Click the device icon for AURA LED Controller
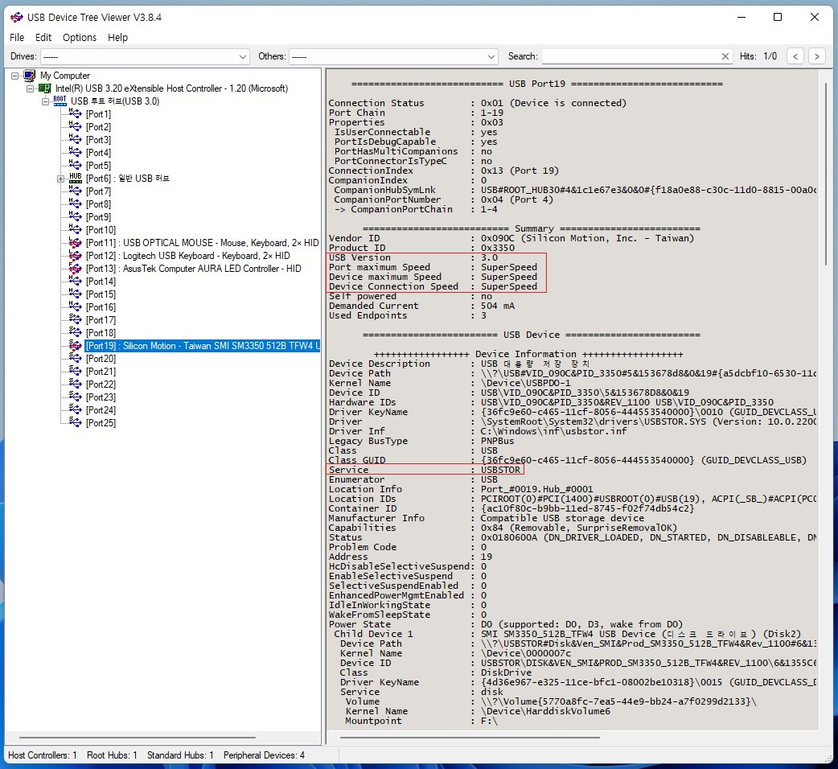 point(75,269)
